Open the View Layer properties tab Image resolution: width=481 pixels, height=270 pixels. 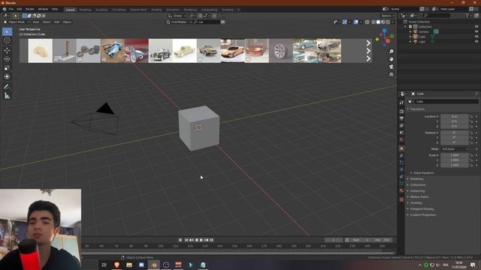tap(401, 125)
